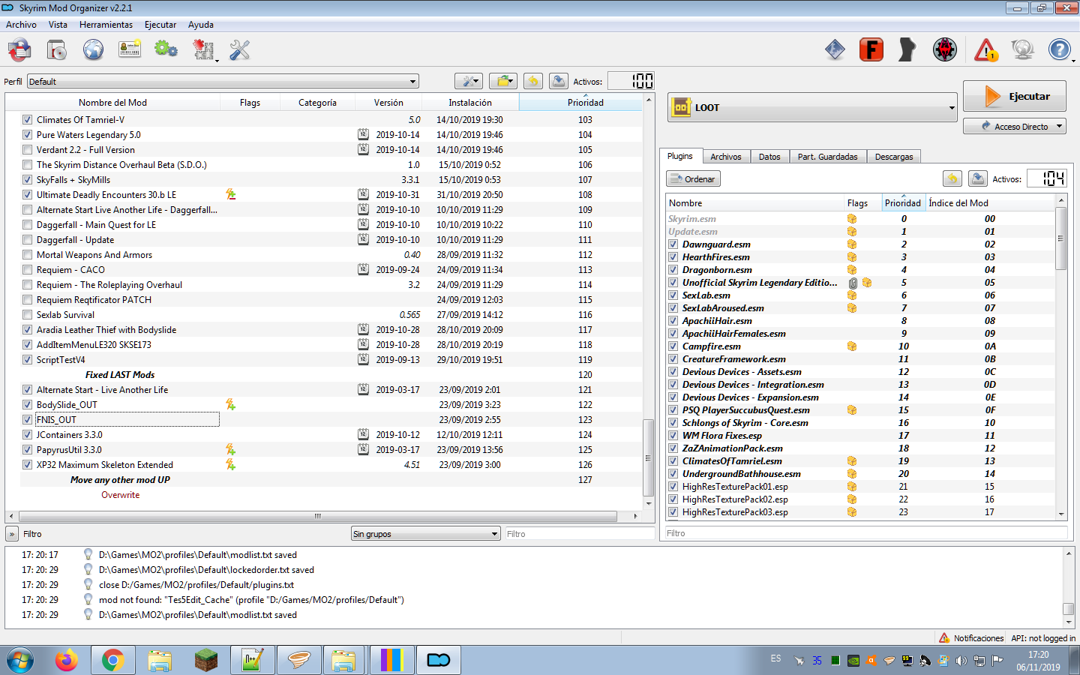Click Notificaciones in the status bar
The height and width of the screenshot is (675, 1080).
[971, 638]
